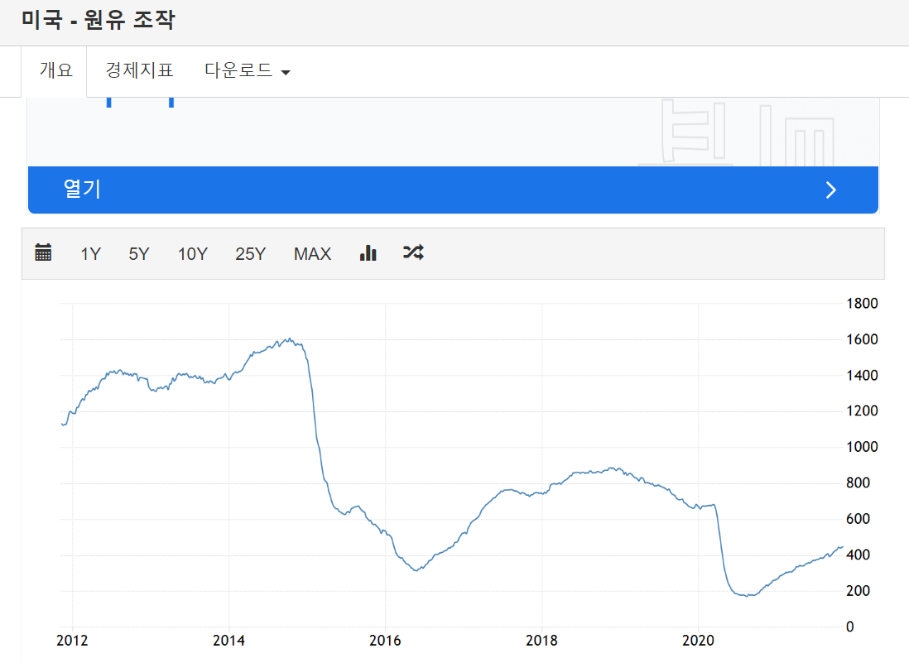
Task: Click the 1400 y-axis value
Action: click(862, 375)
